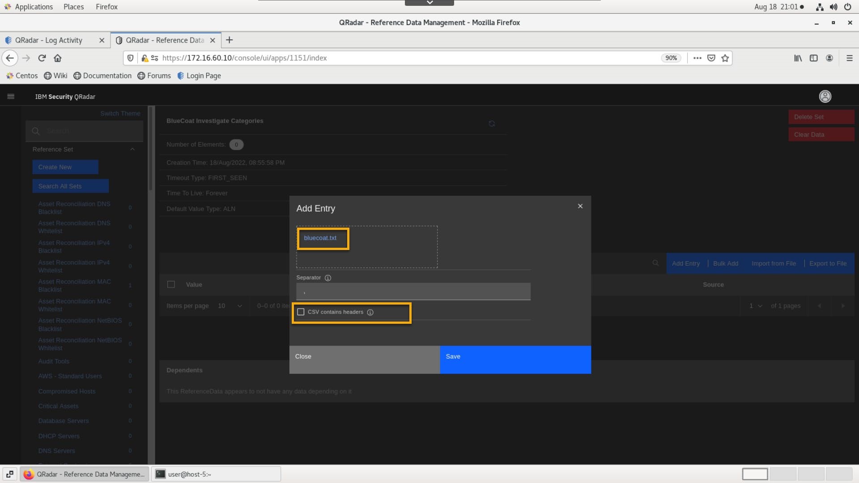
Task: Switch to the QRadar - Log Activity tab
Action: (49, 40)
